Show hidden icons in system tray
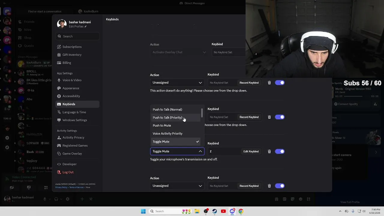Image resolution: width=384 pixels, height=216 pixels. tap(340, 211)
